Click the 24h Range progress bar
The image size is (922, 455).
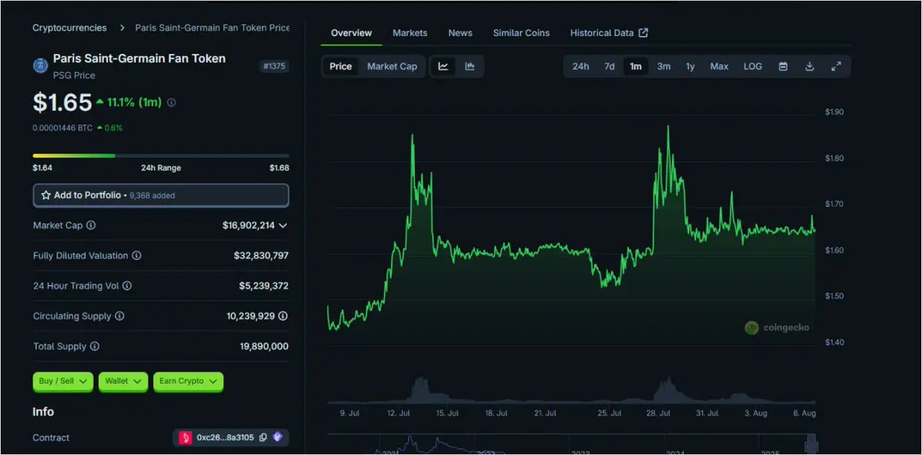pos(161,155)
